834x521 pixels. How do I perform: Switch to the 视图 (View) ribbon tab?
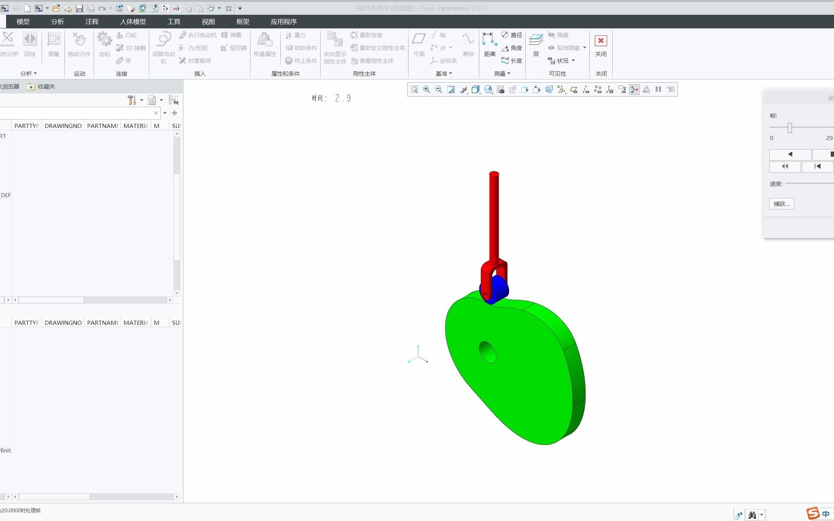(x=208, y=22)
